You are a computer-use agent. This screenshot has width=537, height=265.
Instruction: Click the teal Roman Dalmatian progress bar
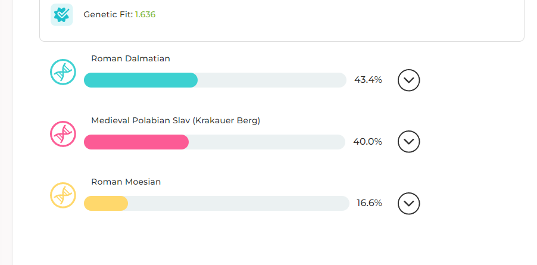141,80
